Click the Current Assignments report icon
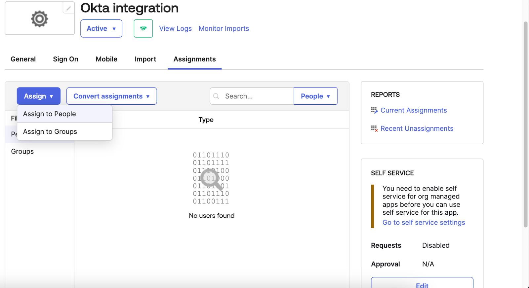 coord(374,110)
